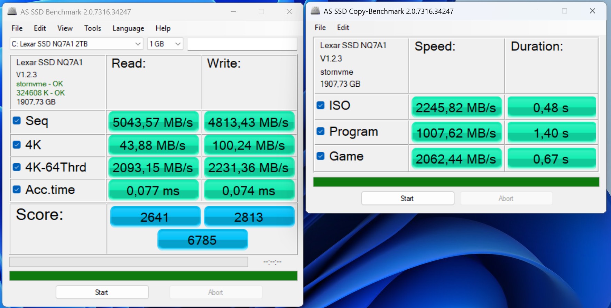Close the AS SSD Copy-Benchmark window

(x=592, y=11)
